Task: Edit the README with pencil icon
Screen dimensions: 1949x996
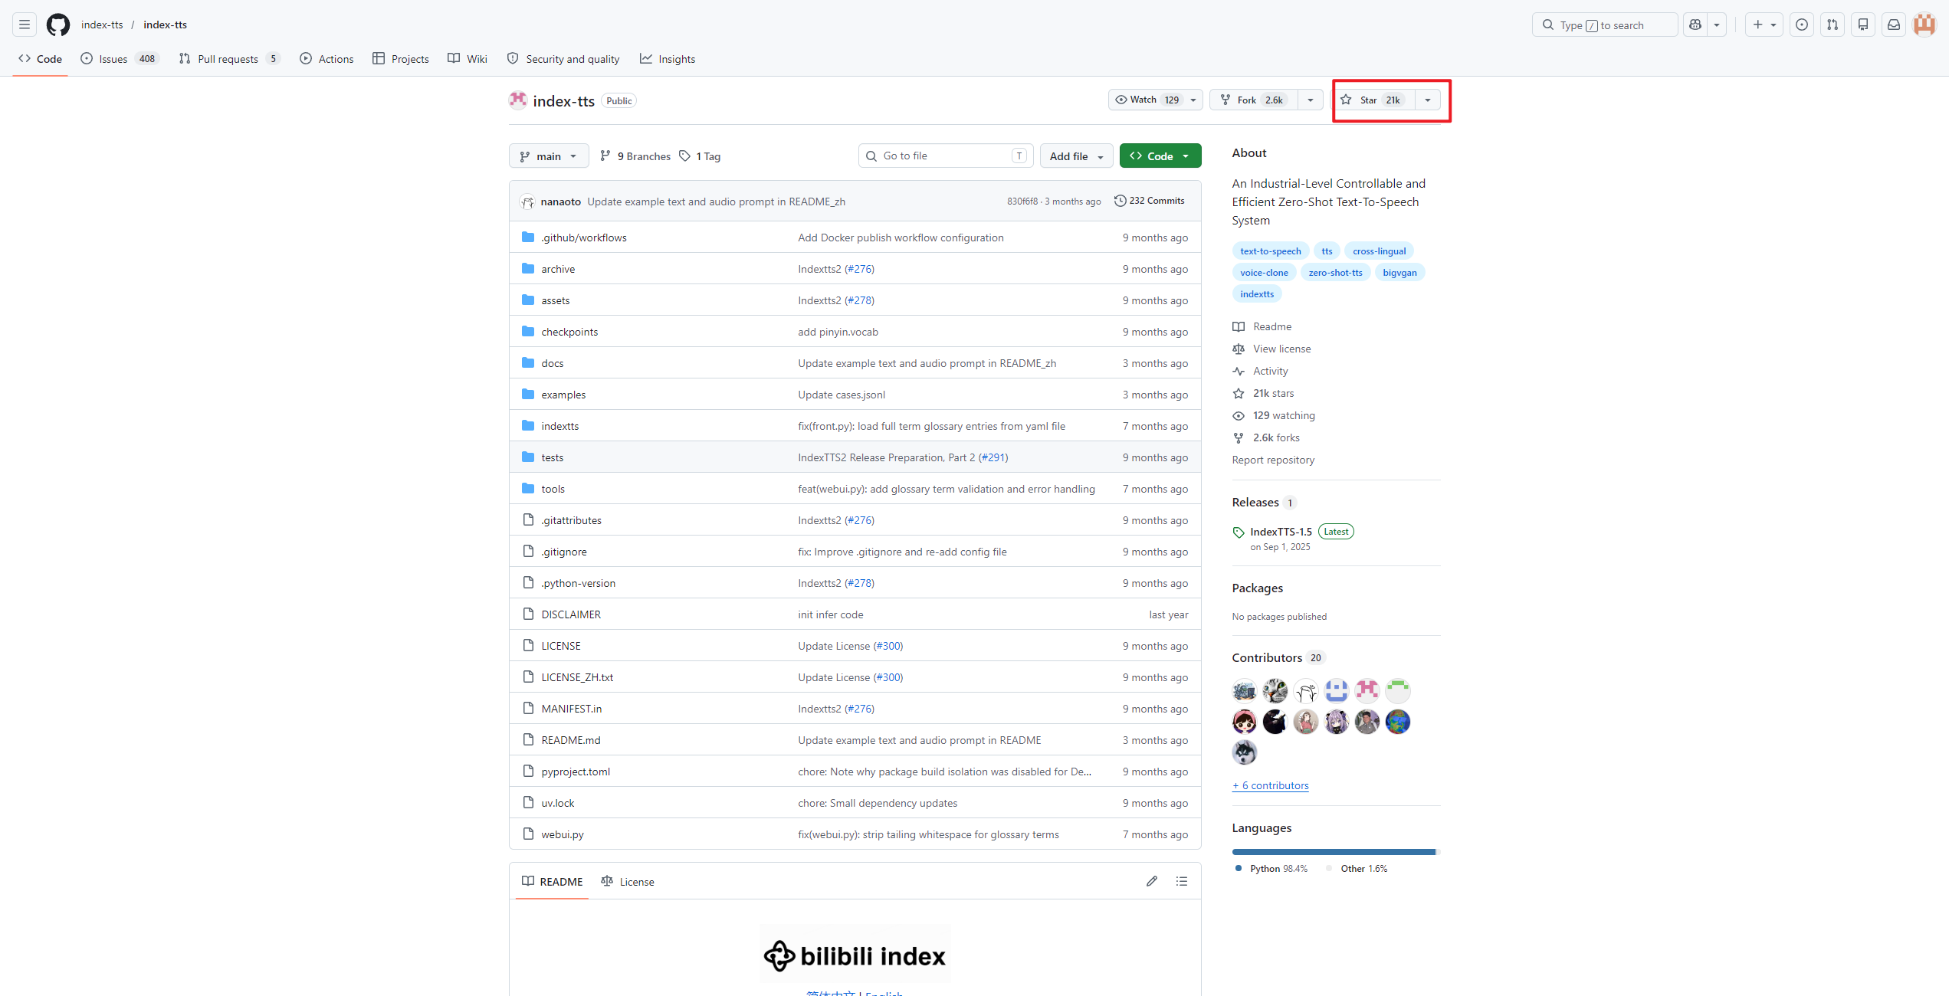Action: 1152,881
